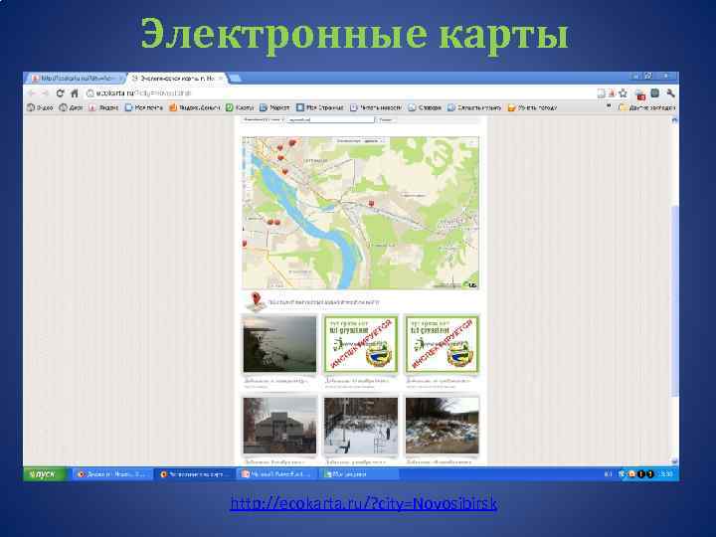Reload the page with refresh icon

point(60,93)
